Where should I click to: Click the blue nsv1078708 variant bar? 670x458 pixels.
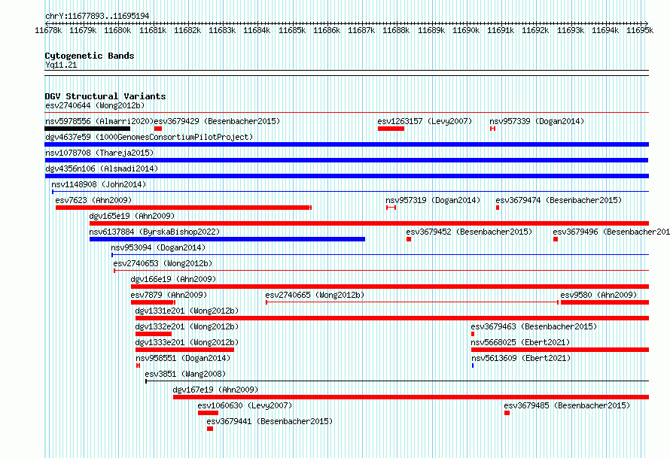346,160
